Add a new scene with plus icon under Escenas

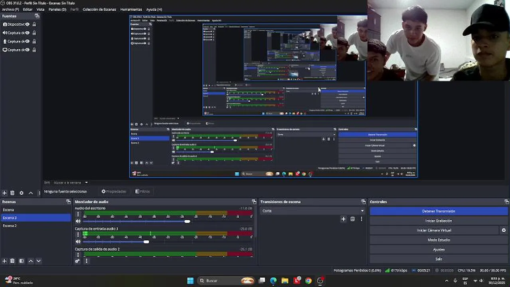point(4,261)
